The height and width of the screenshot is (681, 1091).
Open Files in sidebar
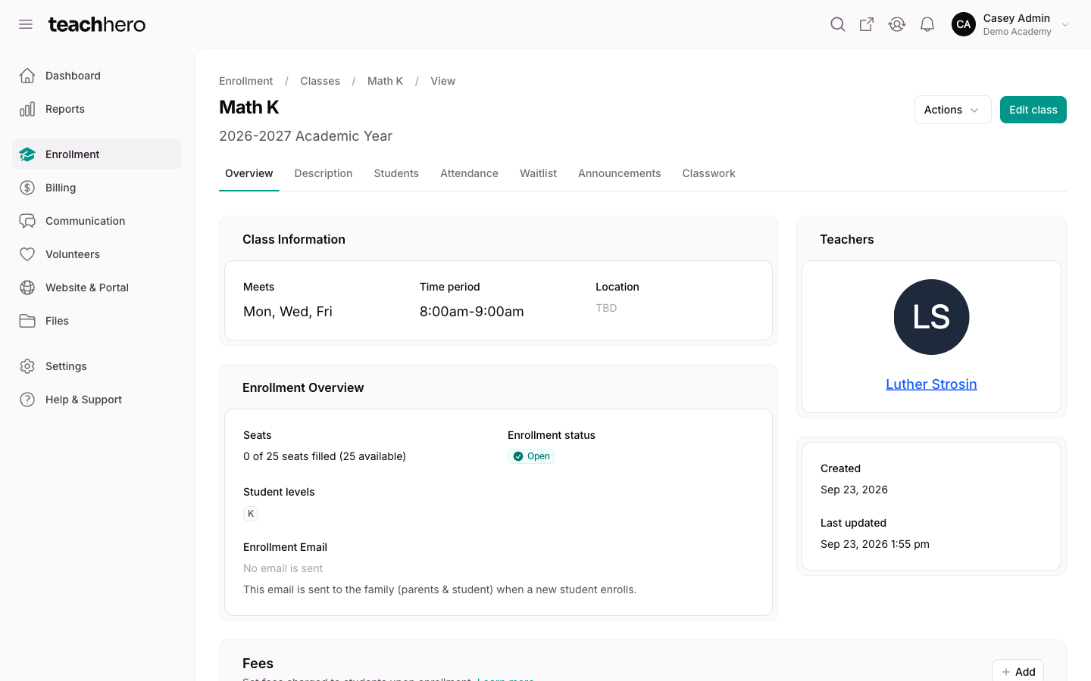coord(97,321)
